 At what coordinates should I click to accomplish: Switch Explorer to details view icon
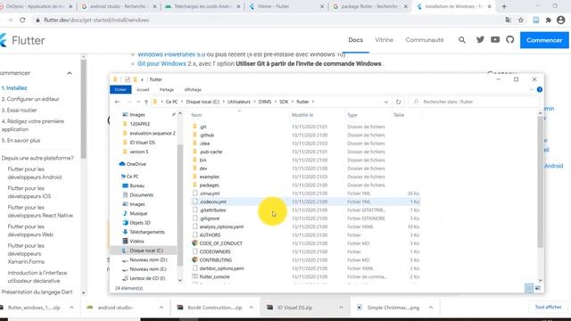point(529,288)
